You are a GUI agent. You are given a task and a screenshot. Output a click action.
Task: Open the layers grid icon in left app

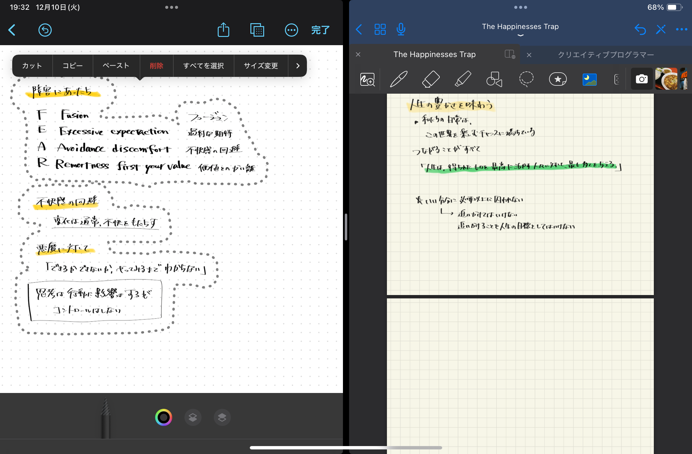pyautogui.click(x=257, y=30)
